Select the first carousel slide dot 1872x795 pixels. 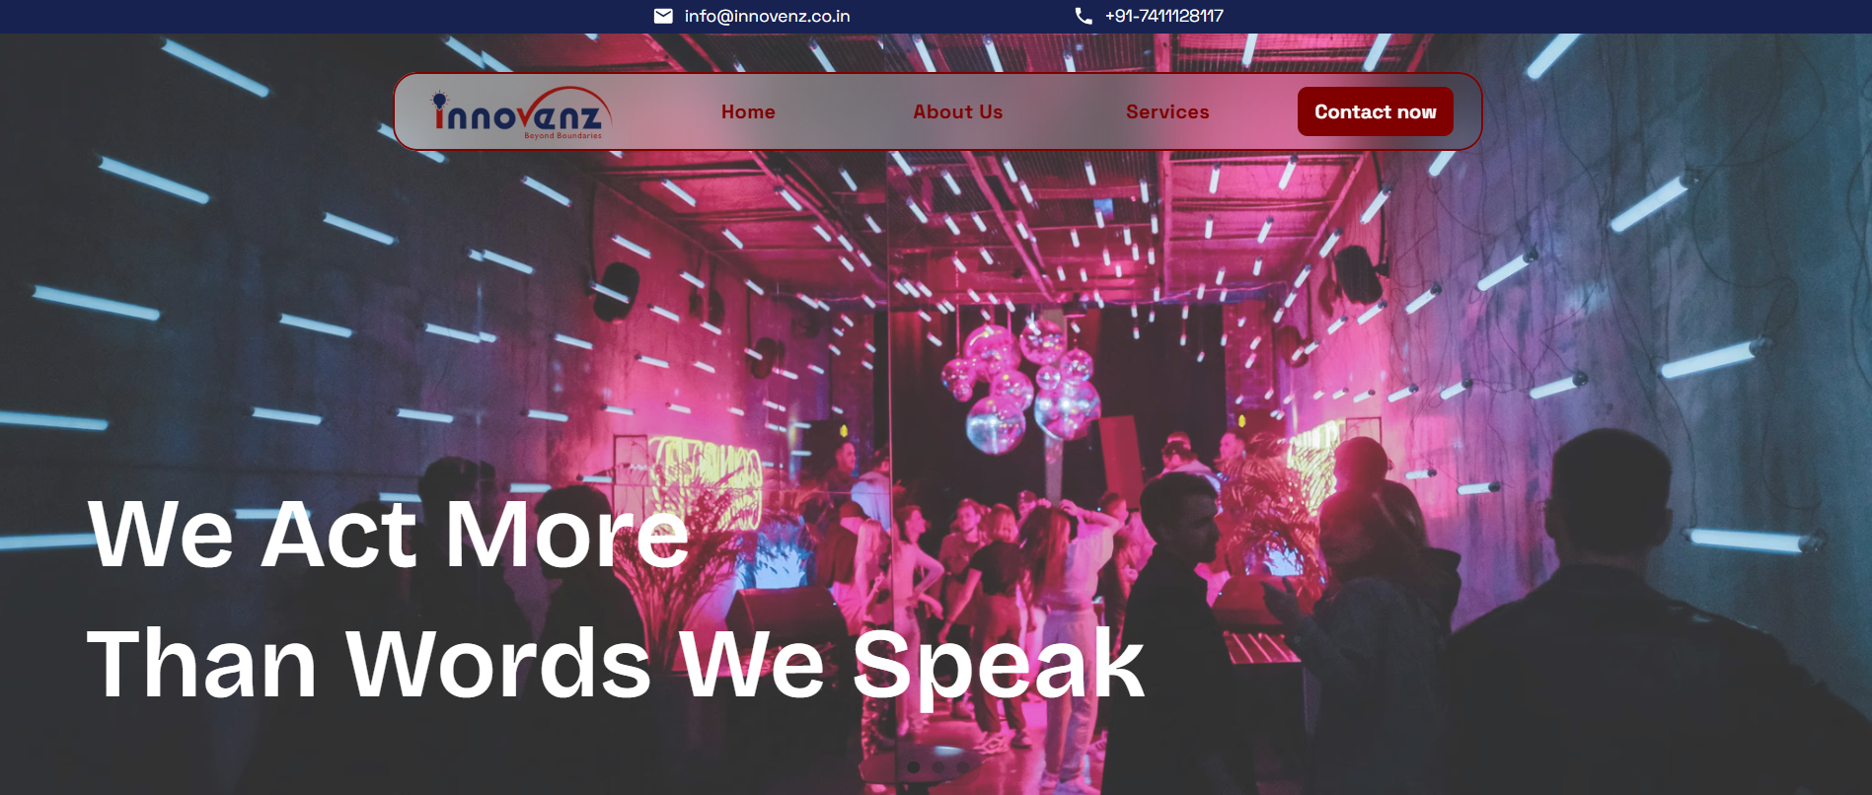pyautogui.click(x=914, y=766)
